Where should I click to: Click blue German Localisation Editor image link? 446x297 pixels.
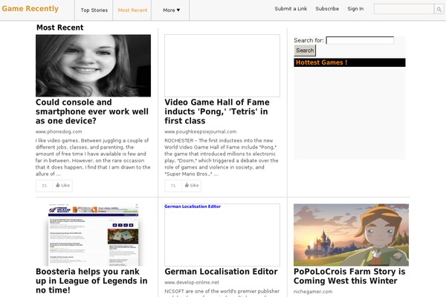click(x=193, y=206)
